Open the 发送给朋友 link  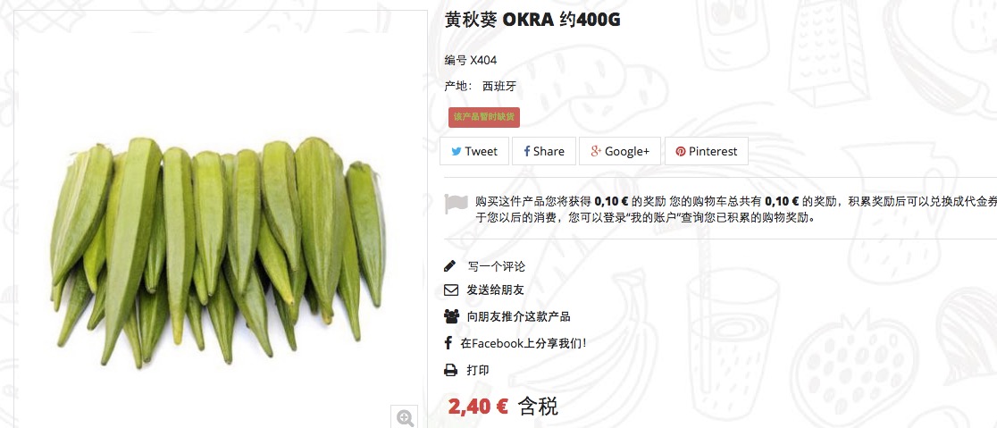495,290
